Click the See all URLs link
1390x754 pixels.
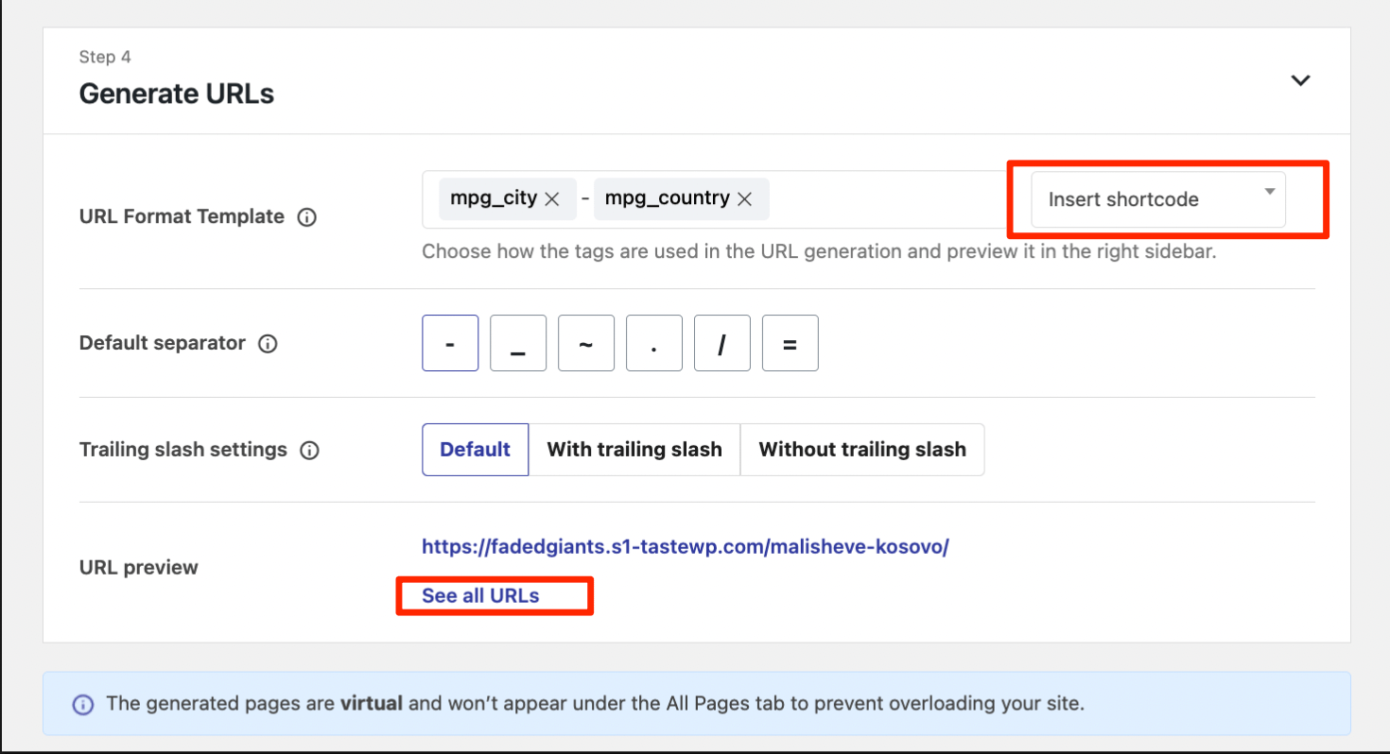click(480, 596)
